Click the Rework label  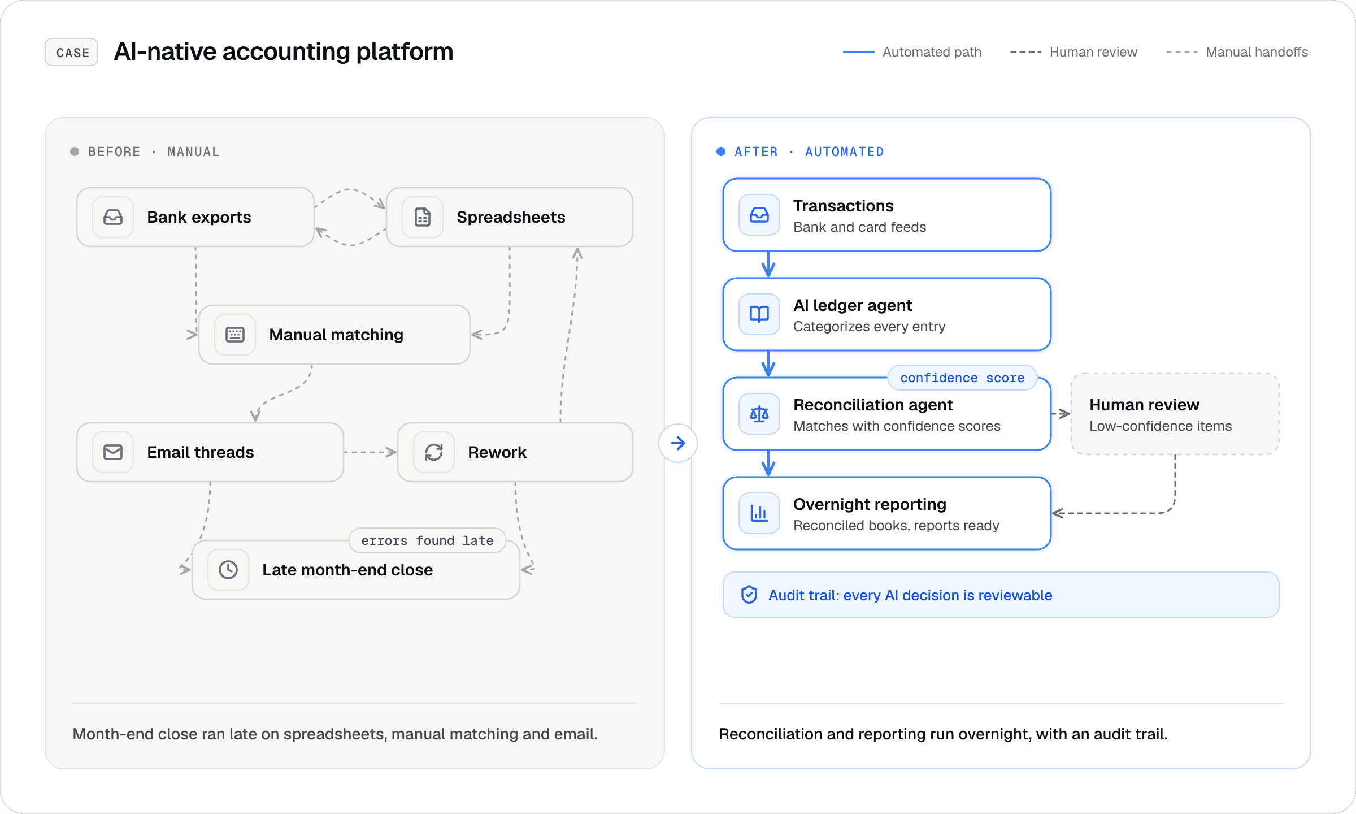(x=497, y=452)
